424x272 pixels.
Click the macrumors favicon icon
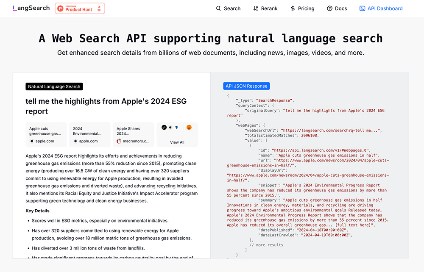coord(119,141)
